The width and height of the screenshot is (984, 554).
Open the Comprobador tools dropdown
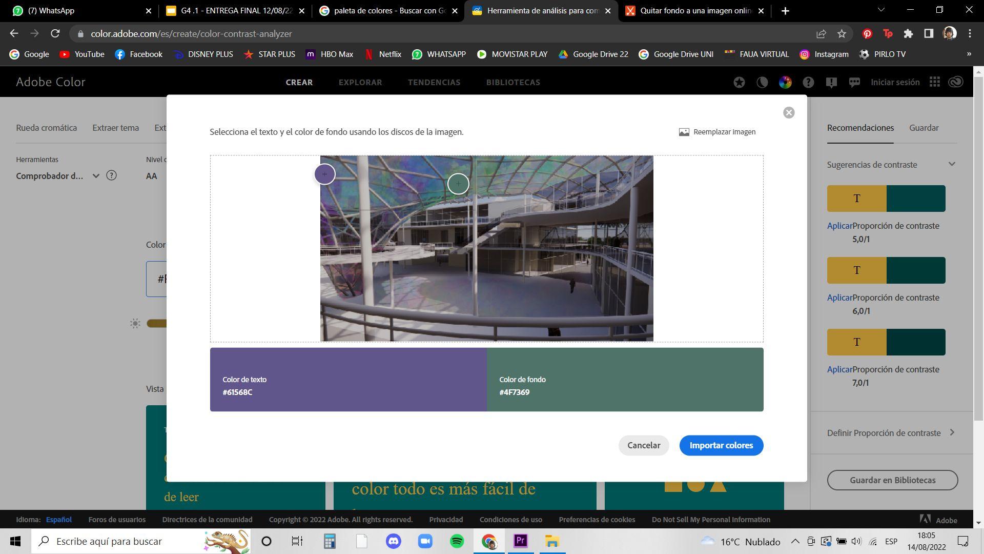pos(95,176)
